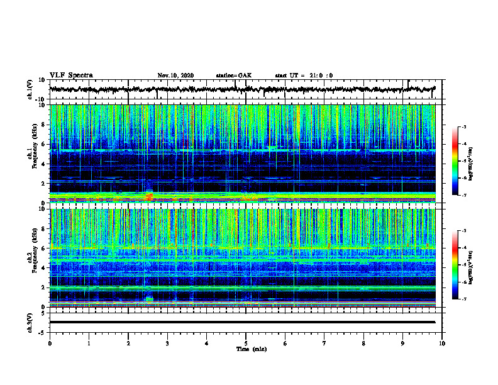Click the log(PSD) label beside ch.2 colorbar
The image size is (498, 385).
470,267
